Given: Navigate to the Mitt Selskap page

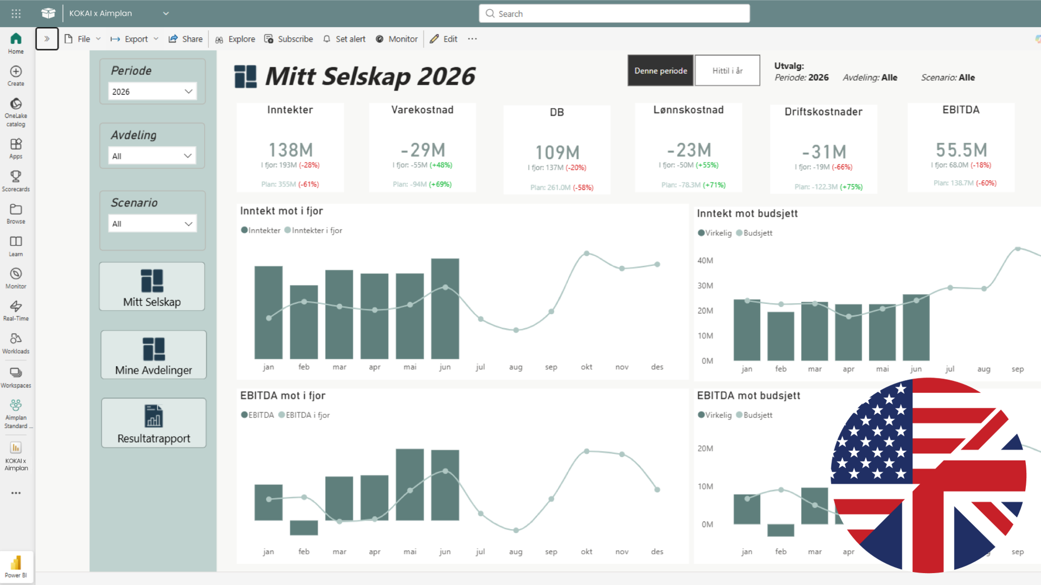Looking at the screenshot, I should (152, 287).
